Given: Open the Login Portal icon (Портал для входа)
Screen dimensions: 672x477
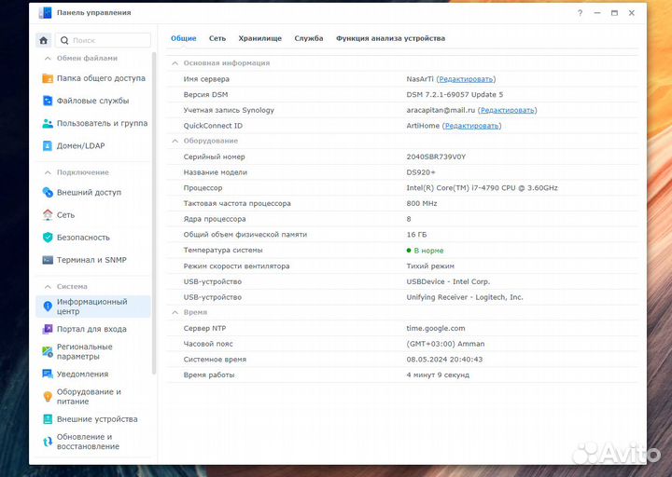Looking at the screenshot, I should [x=48, y=329].
